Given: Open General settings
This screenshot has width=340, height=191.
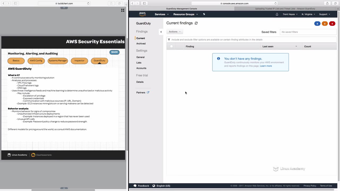Looking at the screenshot, I should [x=140, y=57].
